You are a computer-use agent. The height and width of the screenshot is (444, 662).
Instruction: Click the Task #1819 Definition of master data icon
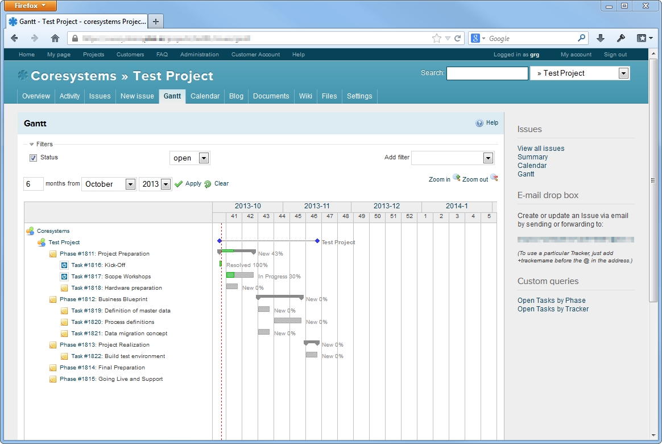point(64,311)
